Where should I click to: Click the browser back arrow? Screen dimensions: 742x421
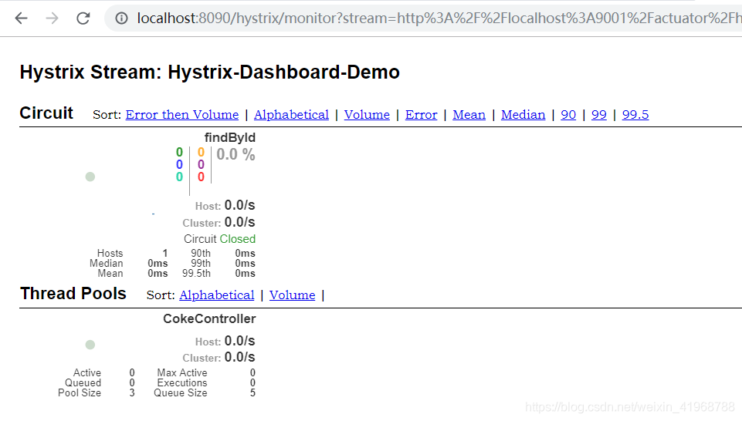click(x=22, y=19)
